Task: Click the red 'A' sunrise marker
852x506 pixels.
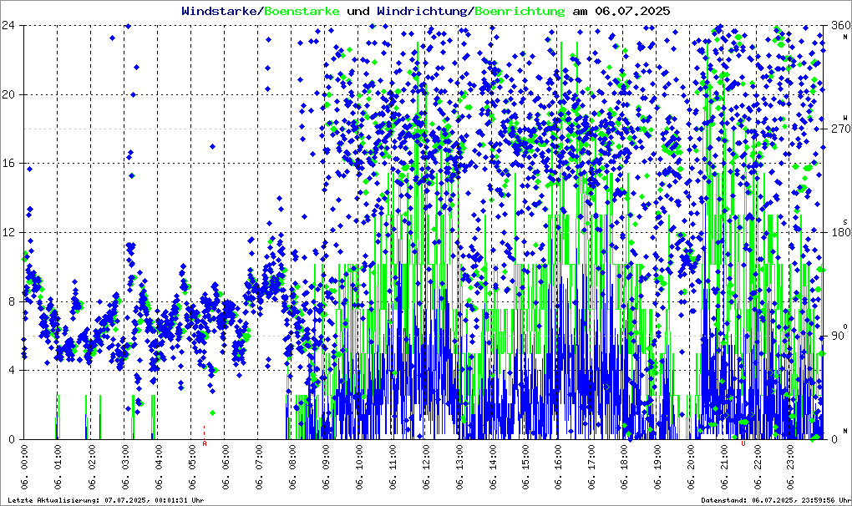Action: (204, 443)
